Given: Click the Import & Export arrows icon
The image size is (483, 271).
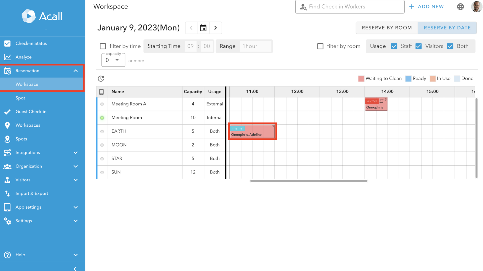Looking at the screenshot, I should 7,193.
